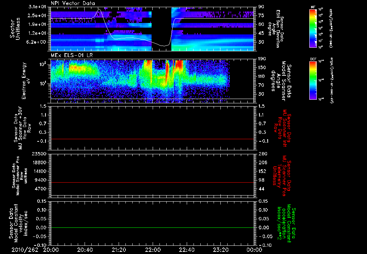Click the 150 scanner angle tick label
The width and height of the screenshot is (367, 254).
[x=263, y=68]
